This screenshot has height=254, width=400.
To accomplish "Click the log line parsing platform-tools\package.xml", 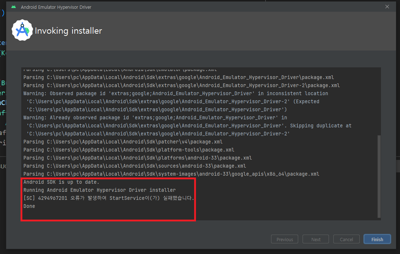I will coord(129,150).
